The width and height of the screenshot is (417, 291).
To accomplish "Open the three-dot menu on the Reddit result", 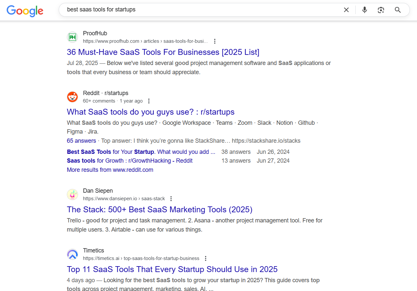I will click(x=149, y=101).
